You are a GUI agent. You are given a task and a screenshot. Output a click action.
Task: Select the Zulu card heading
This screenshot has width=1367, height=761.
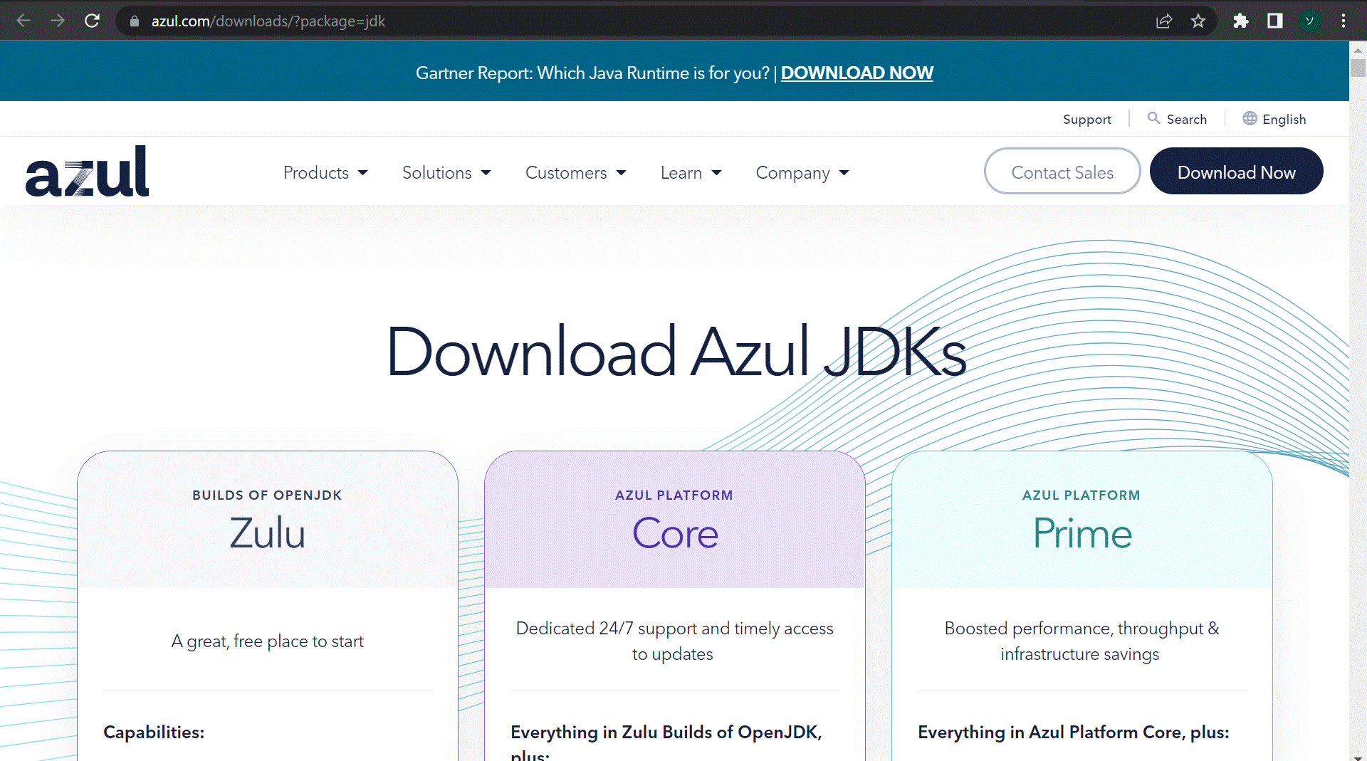click(x=267, y=534)
